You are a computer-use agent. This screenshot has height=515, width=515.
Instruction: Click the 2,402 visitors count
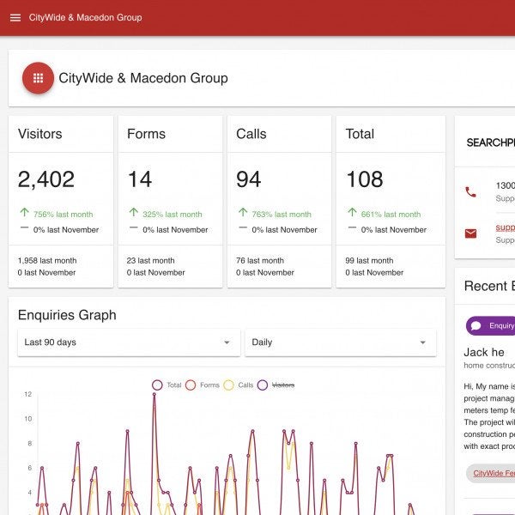click(x=46, y=179)
